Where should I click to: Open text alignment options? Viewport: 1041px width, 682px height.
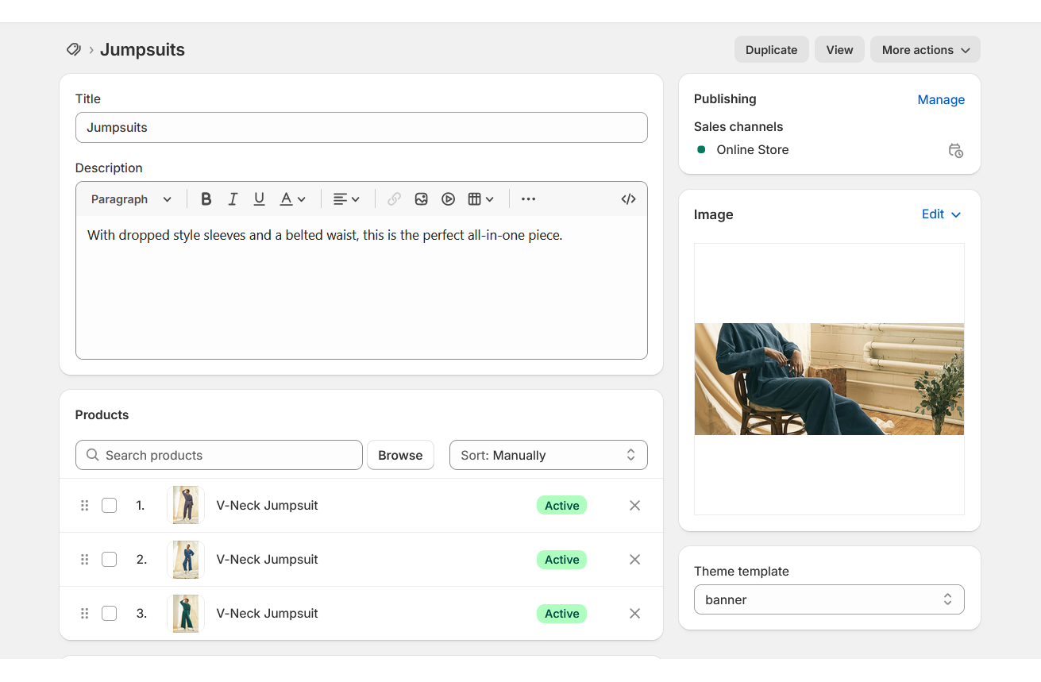(x=346, y=199)
